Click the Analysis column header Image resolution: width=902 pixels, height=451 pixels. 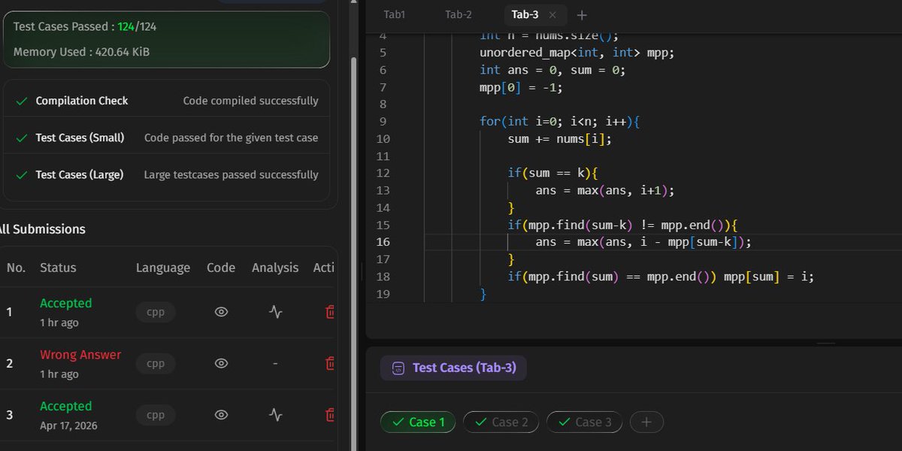275,268
